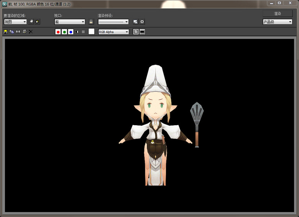This screenshot has width=299, height=217.
Task: Close the render frame window
Action: [290, 3]
